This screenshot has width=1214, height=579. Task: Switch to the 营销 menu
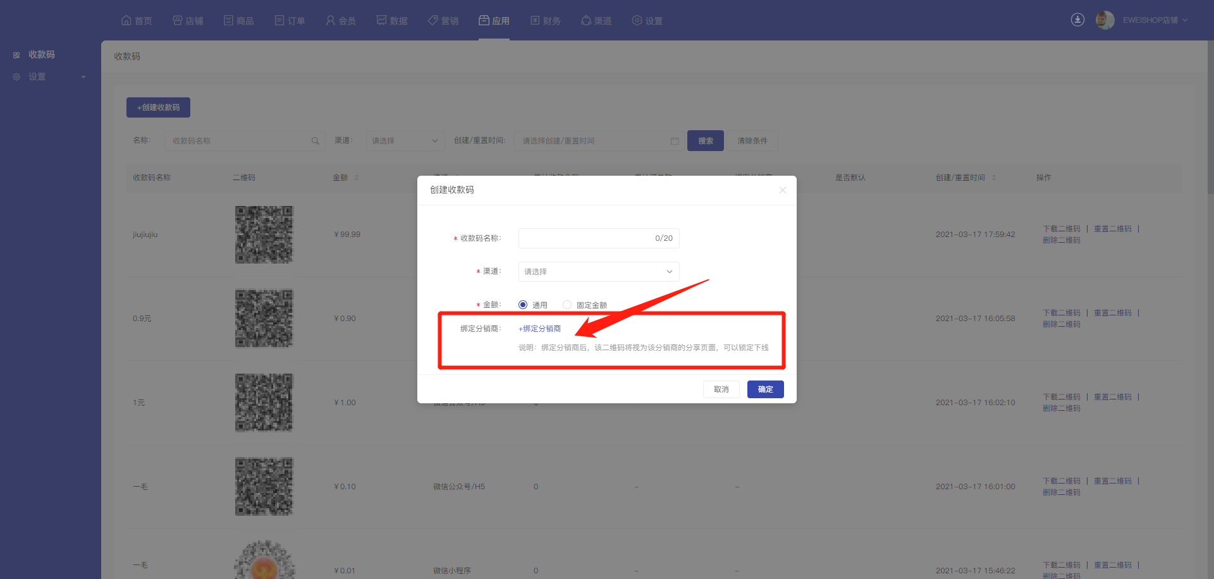click(443, 21)
